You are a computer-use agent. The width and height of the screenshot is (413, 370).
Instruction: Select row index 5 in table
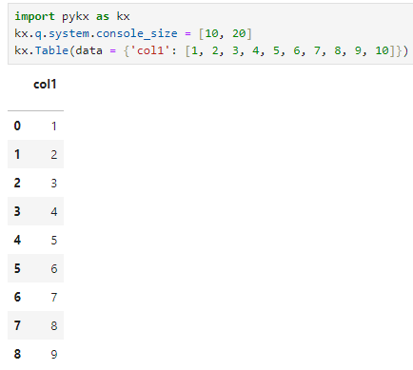click(17, 268)
